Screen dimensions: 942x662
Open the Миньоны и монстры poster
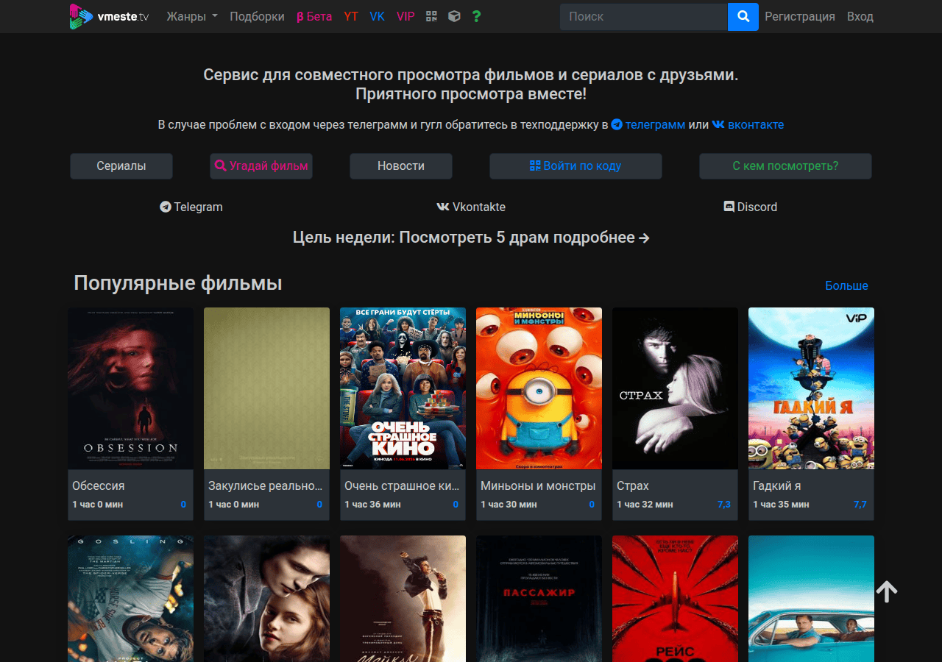539,388
